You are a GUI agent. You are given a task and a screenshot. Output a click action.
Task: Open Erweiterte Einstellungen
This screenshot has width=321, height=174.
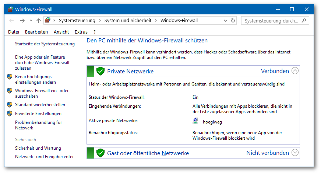point(38,113)
